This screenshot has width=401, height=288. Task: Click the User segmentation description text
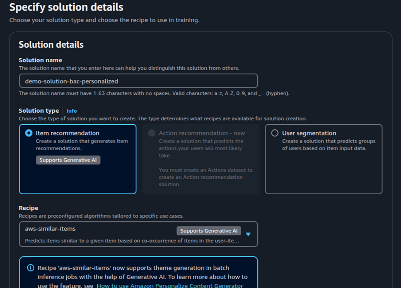(x=328, y=145)
